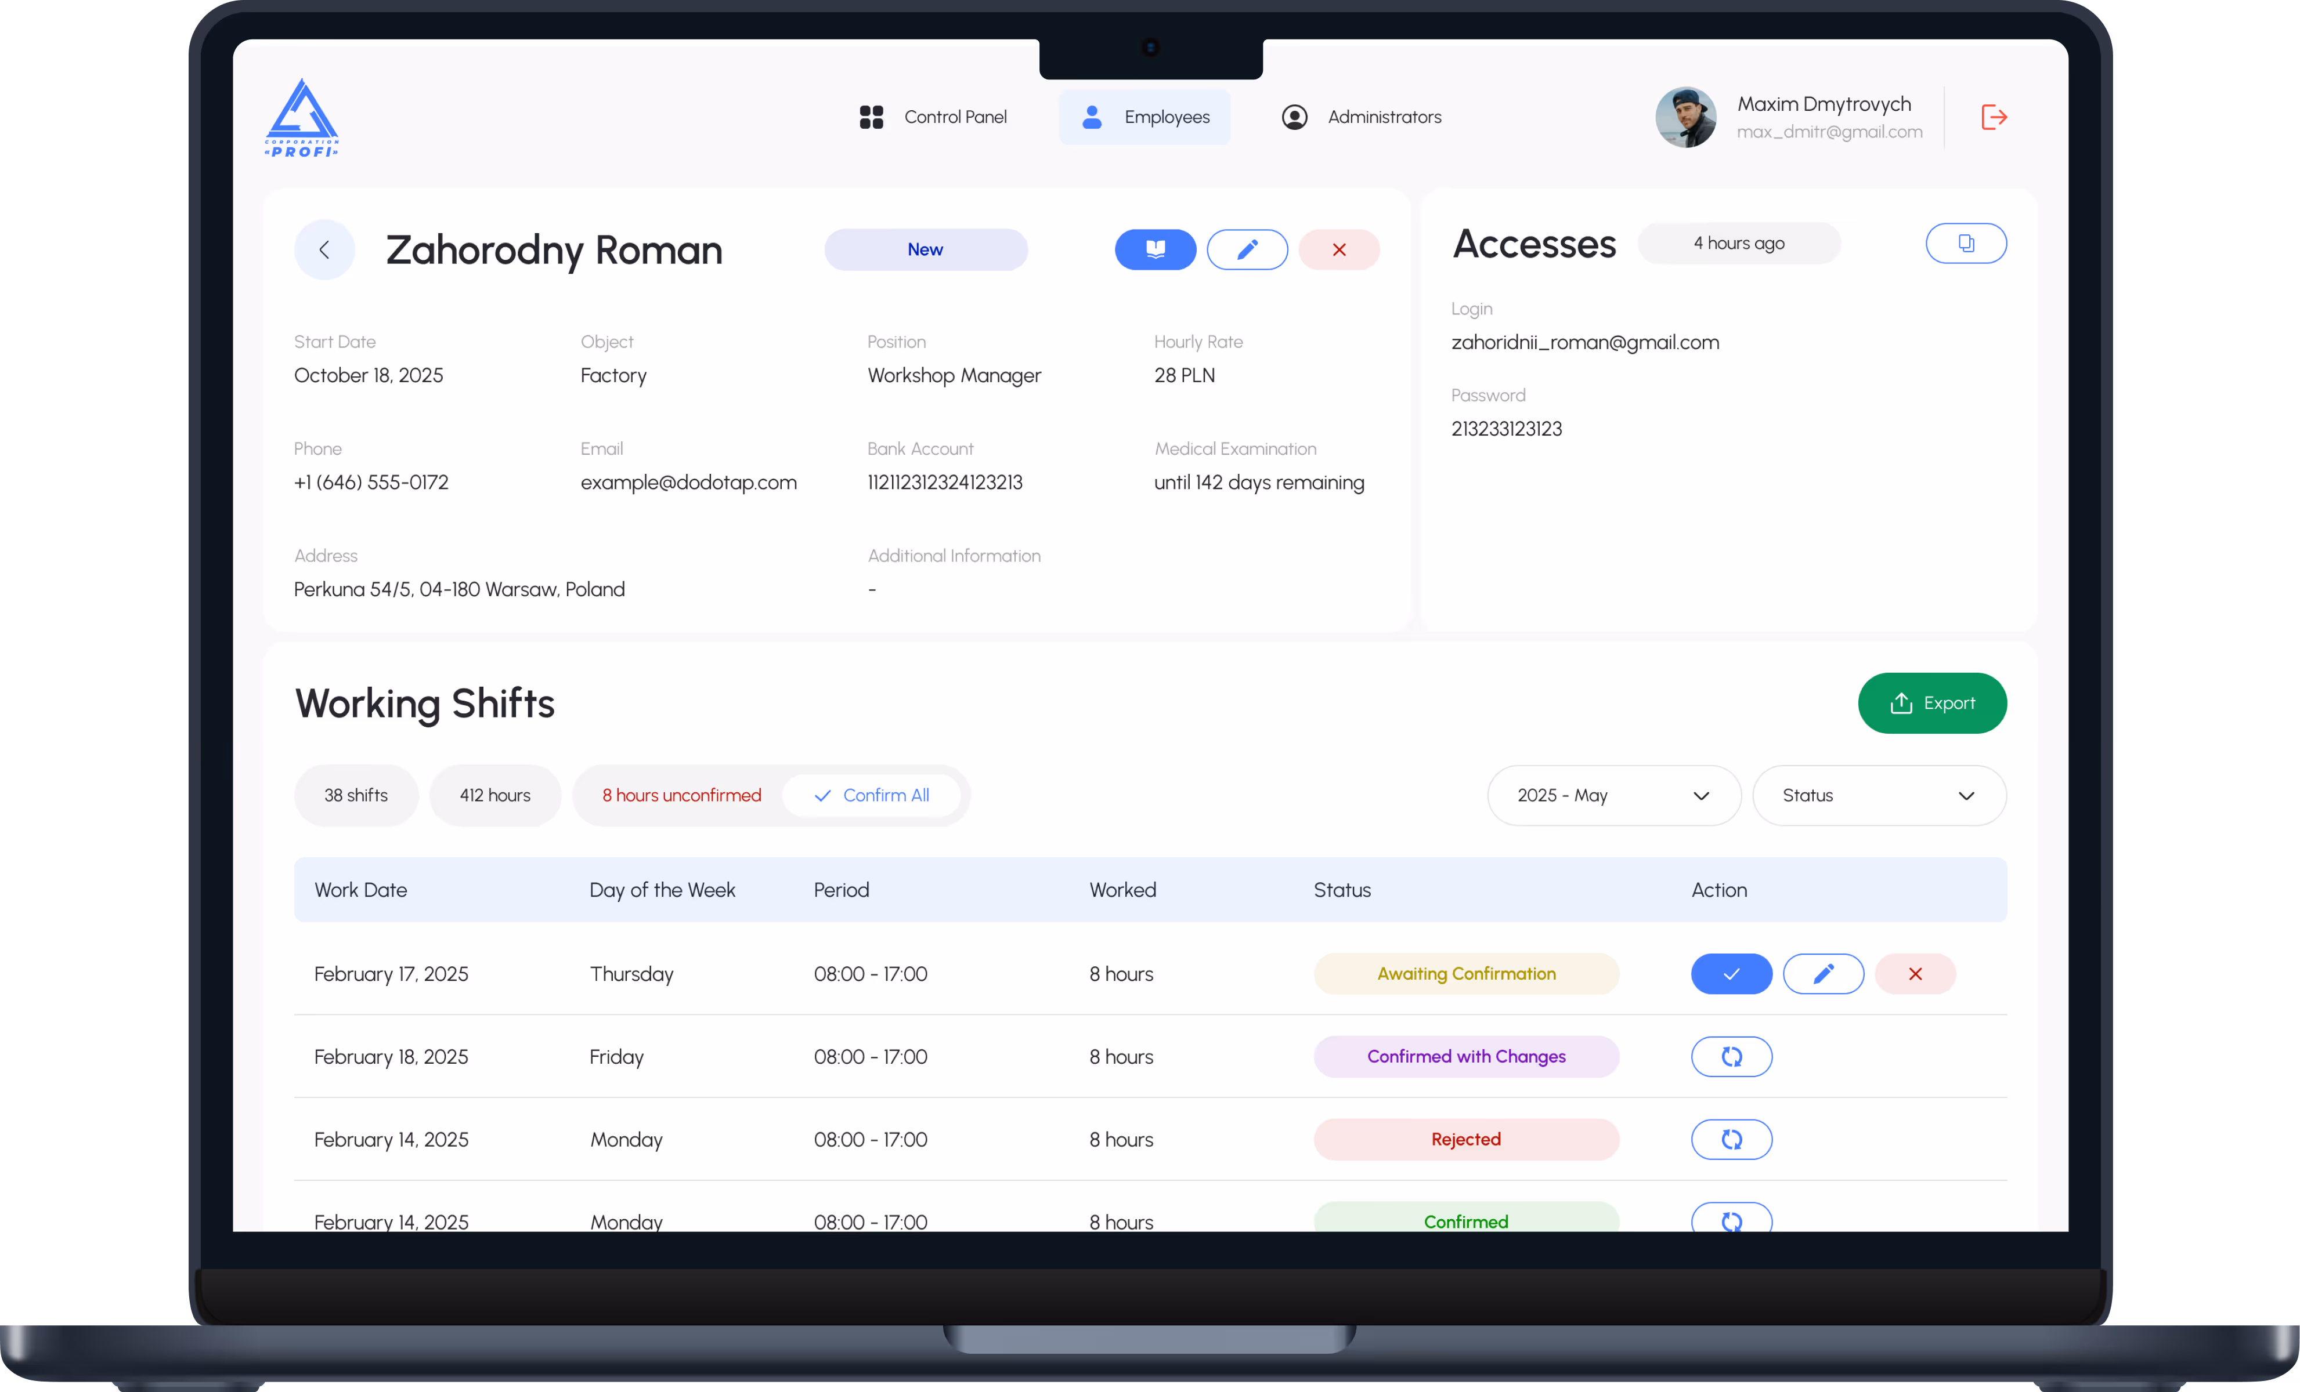The image size is (2300, 1392).
Task: Export working shifts
Action: point(1931,702)
